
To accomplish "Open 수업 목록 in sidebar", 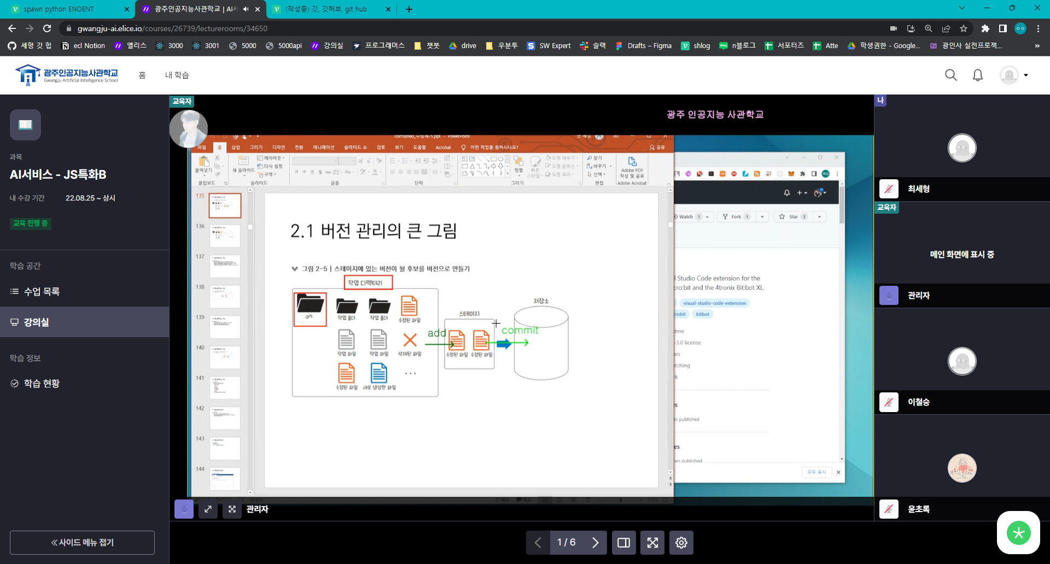I will (84, 291).
